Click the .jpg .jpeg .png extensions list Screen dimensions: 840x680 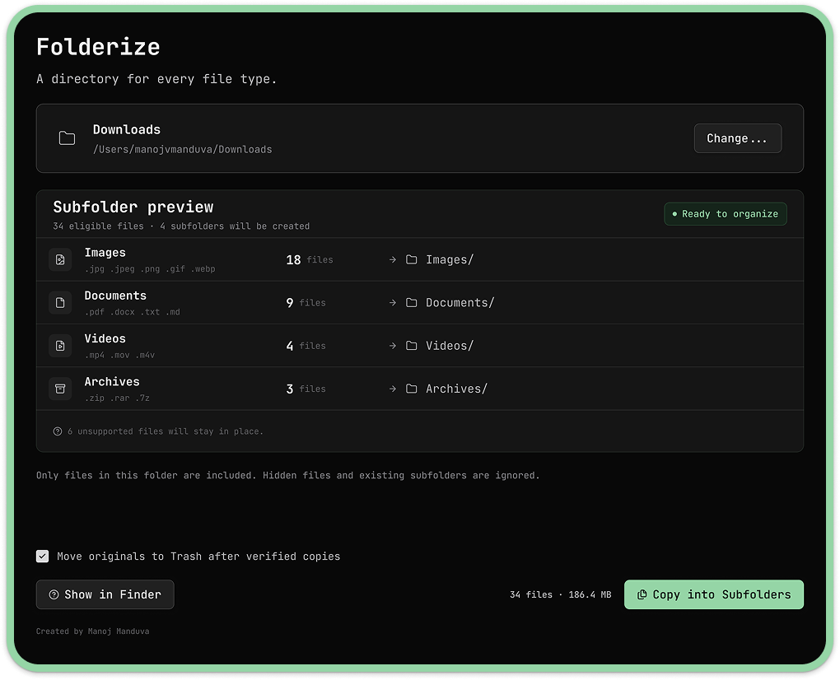point(150,268)
